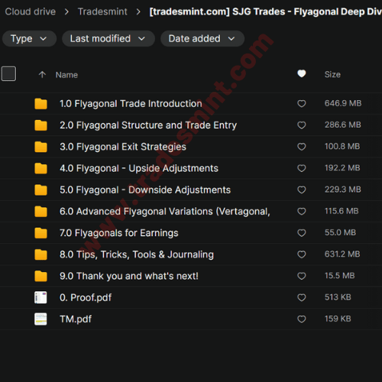The width and height of the screenshot is (382, 382).
Task: Click the 286.6 MB size value
Action: [x=343, y=125]
